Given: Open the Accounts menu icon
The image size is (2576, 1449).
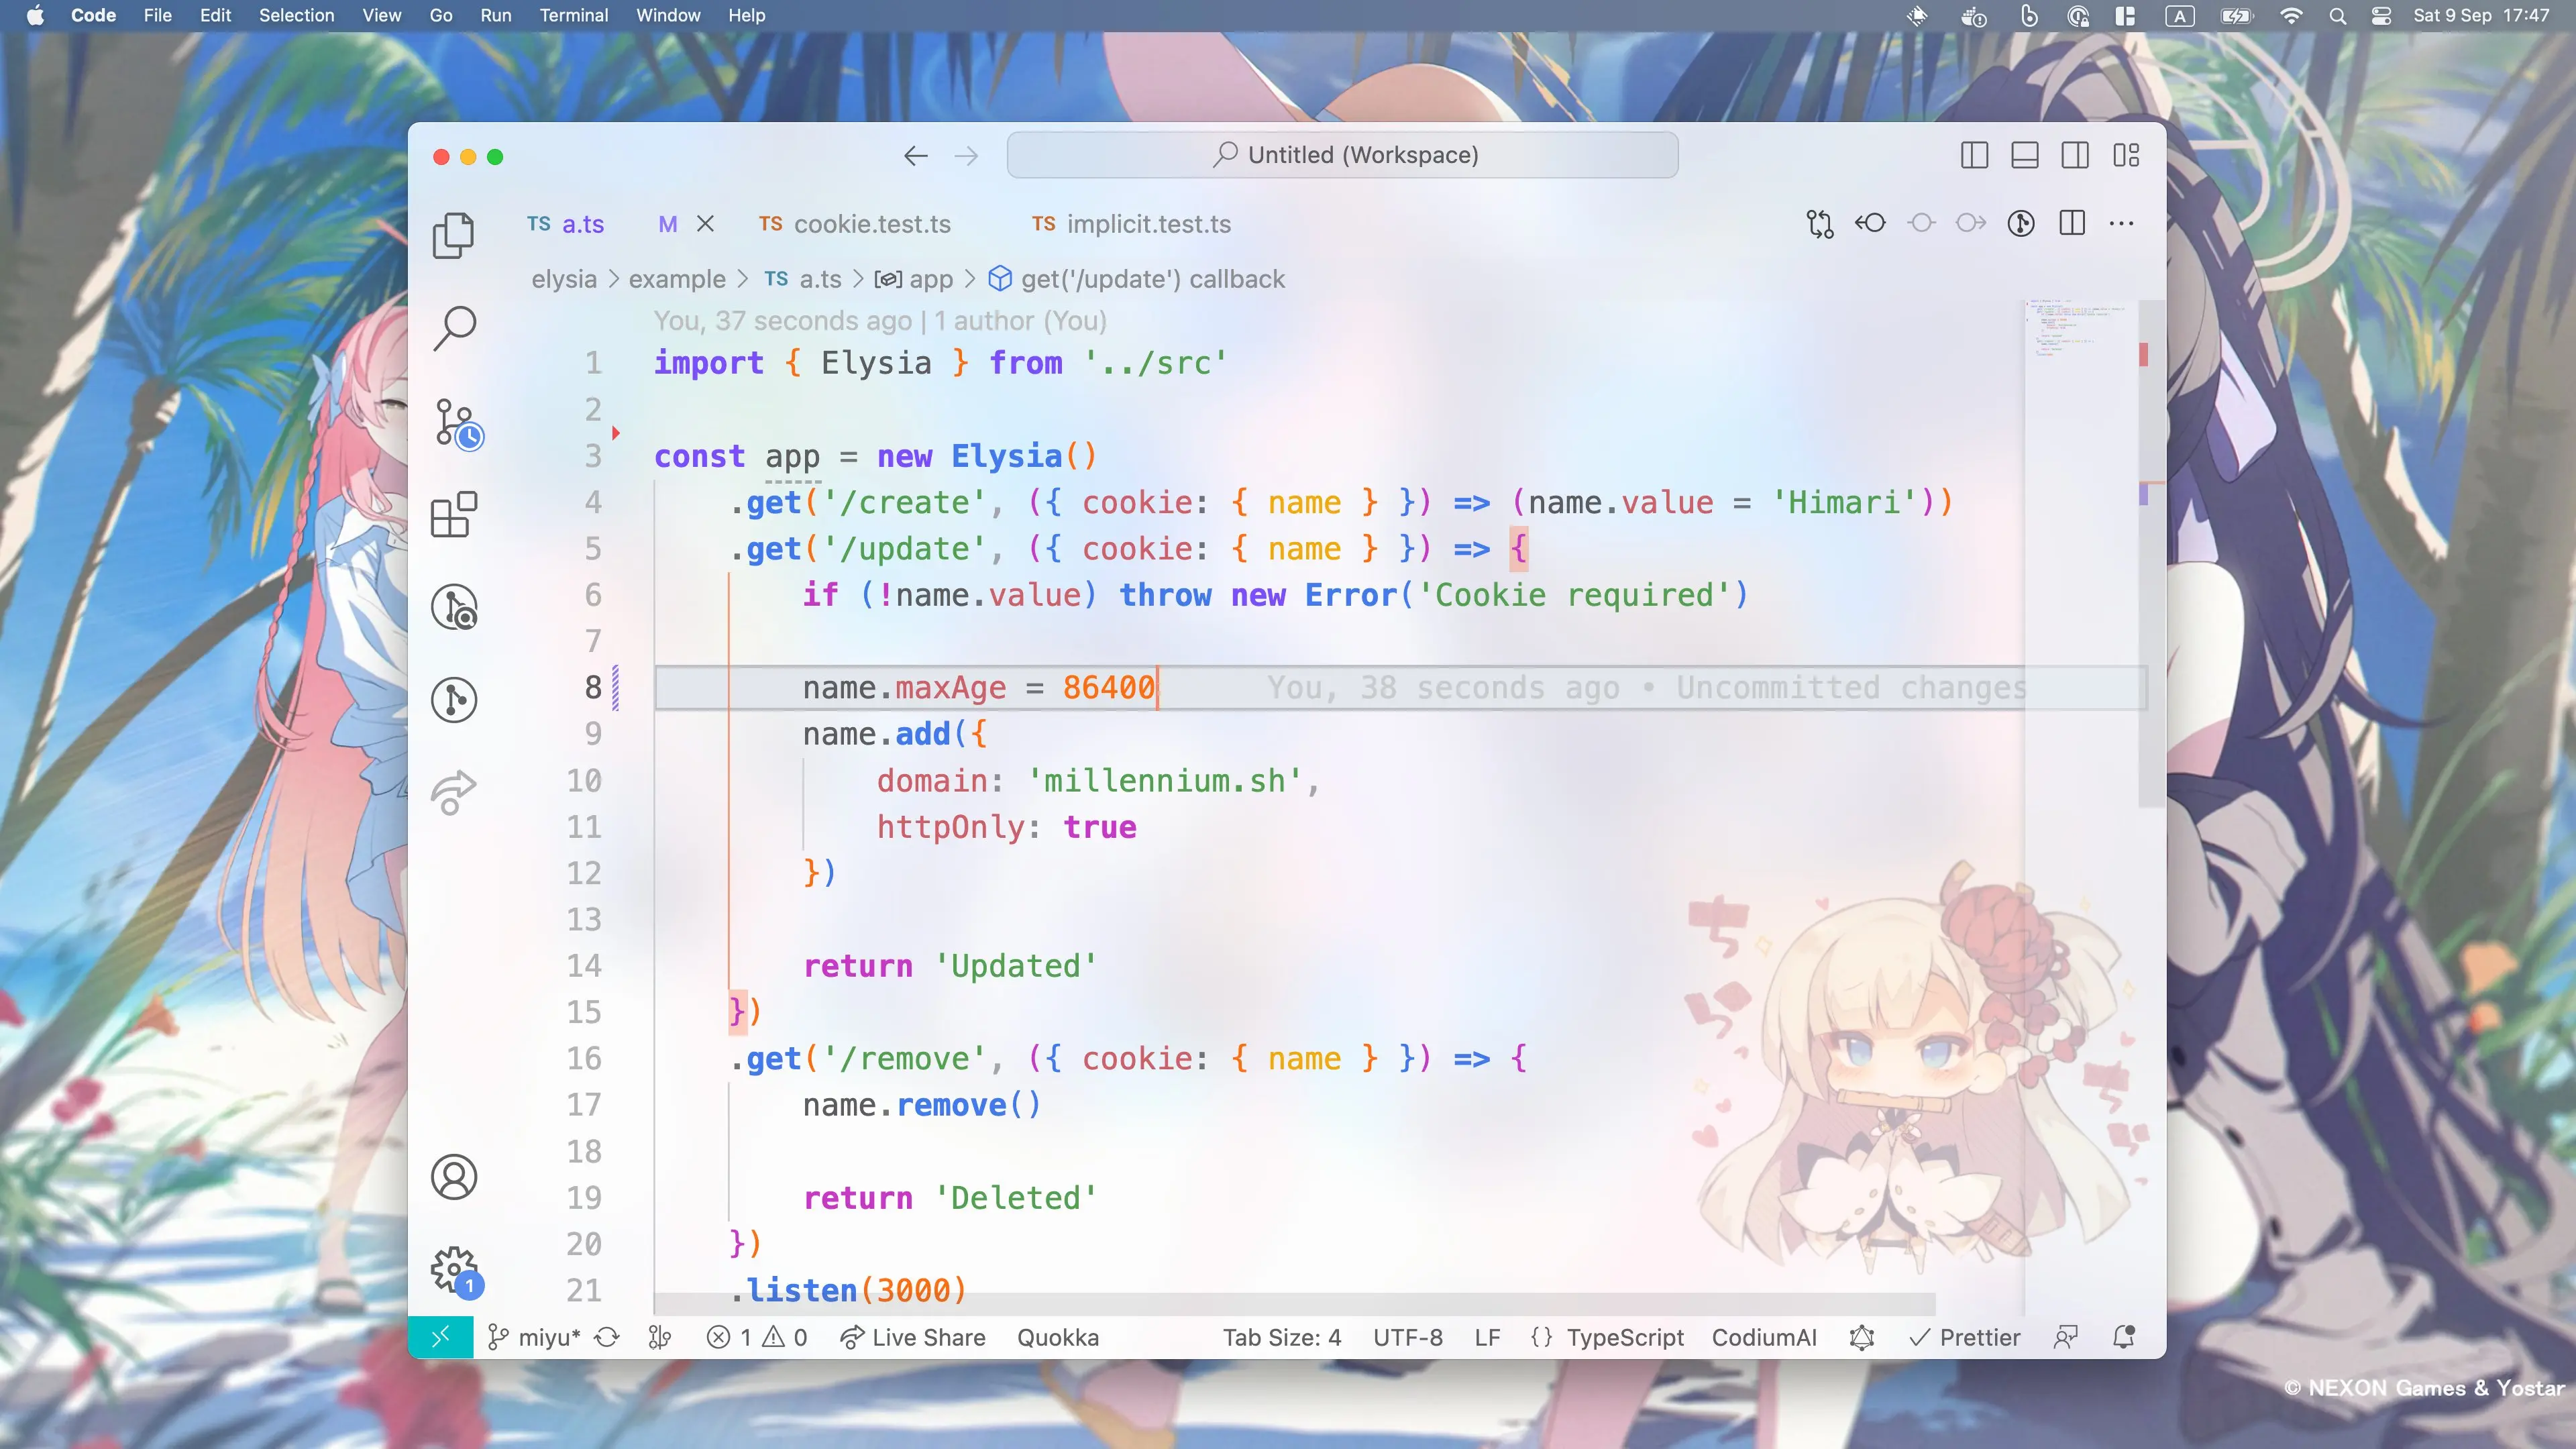Looking at the screenshot, I should (x=454, y=1176).
